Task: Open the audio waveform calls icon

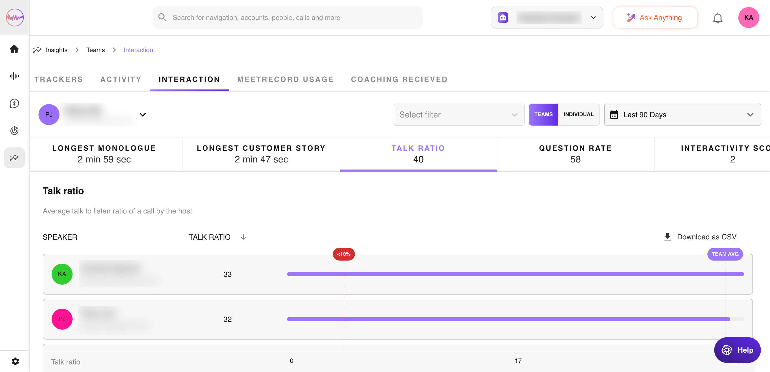Action: 14,76
